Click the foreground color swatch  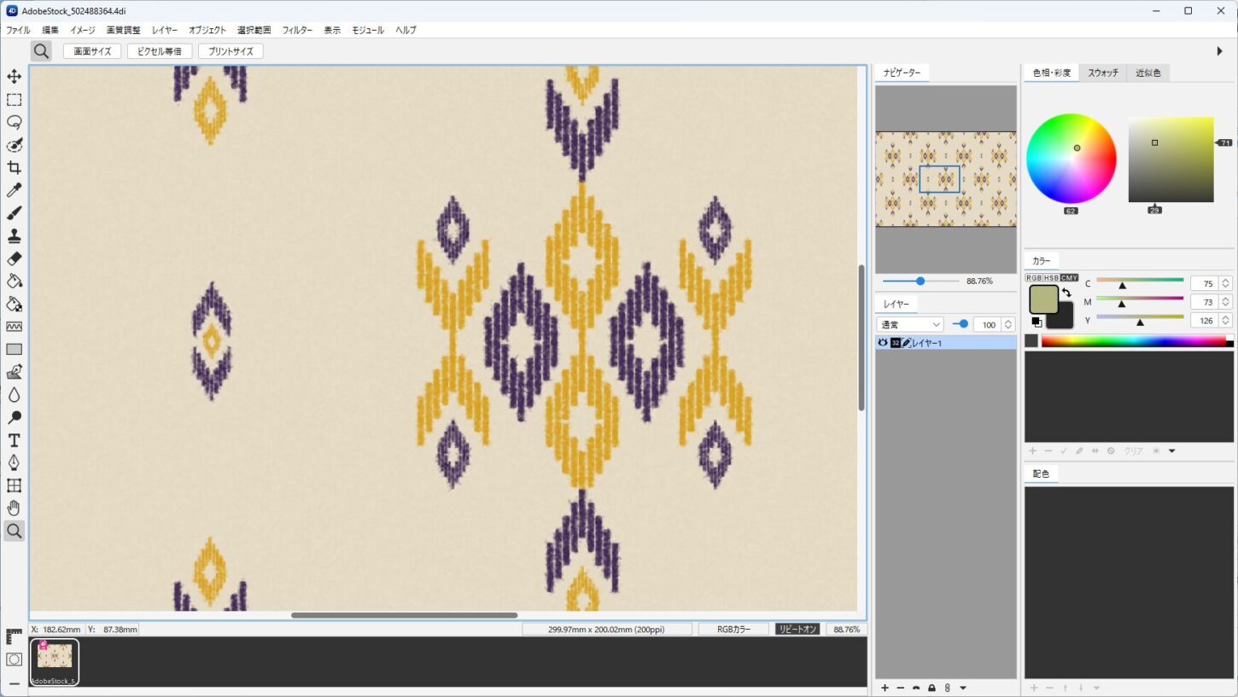(x=1043, y=299)
